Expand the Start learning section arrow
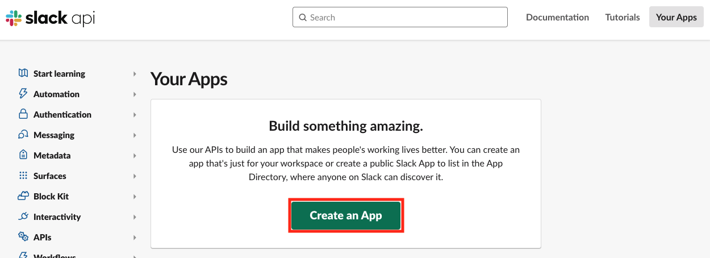 click(x=135, y=74)
